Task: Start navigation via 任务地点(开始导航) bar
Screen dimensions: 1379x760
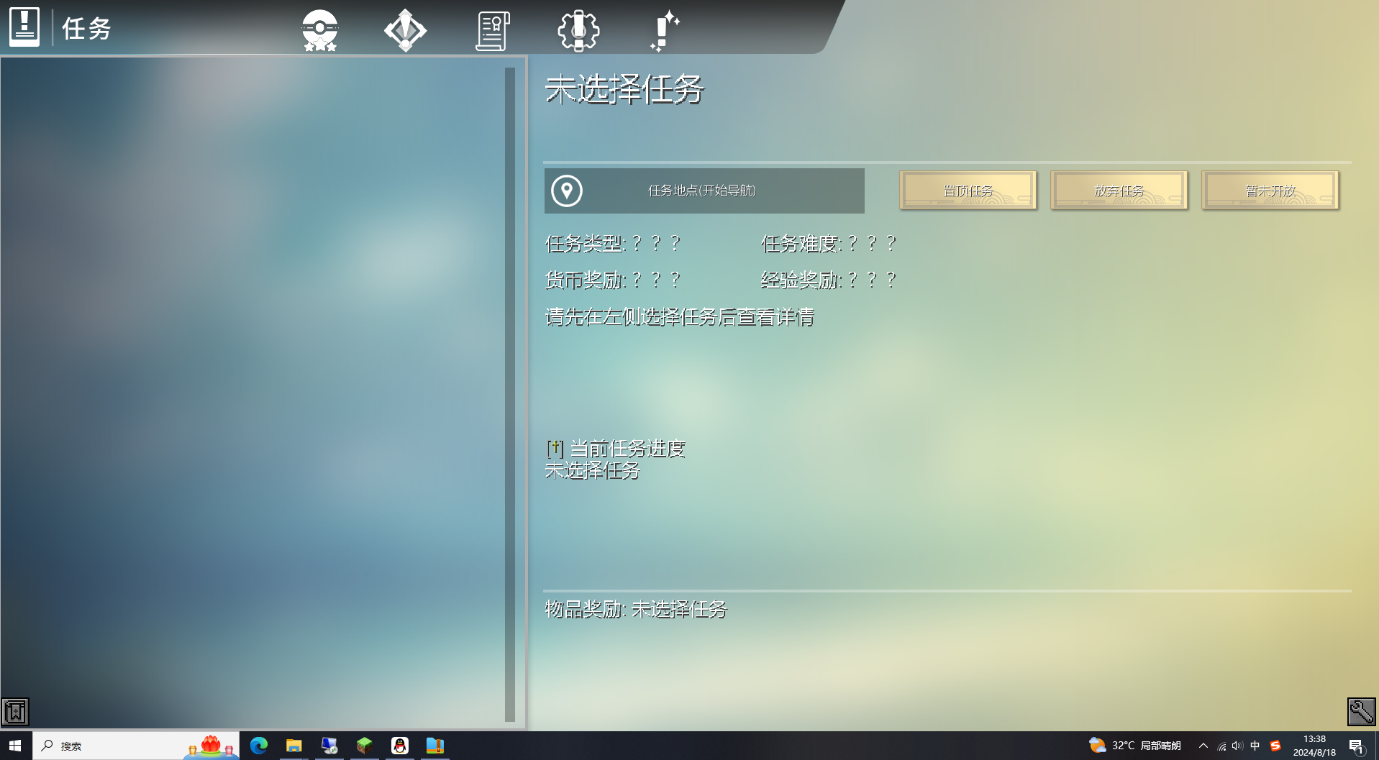Action: (x=704, y=191)
